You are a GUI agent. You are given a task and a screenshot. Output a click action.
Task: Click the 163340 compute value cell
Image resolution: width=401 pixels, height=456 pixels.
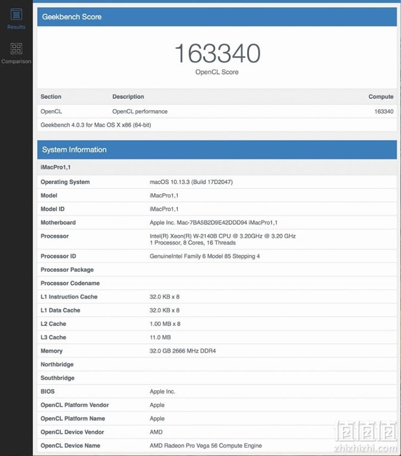pyautogui.click(x=384, y=111)
